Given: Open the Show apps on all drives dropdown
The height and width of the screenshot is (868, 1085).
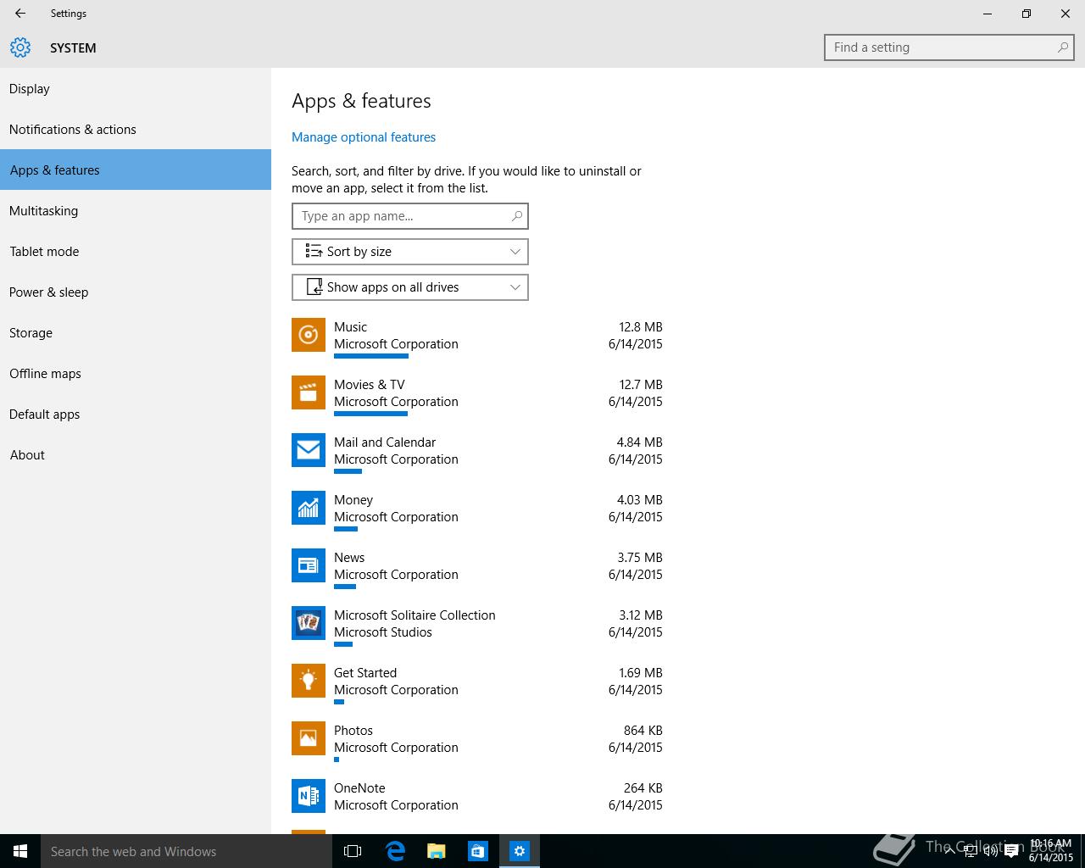Looking at the screenshot, I should (410, 287).
